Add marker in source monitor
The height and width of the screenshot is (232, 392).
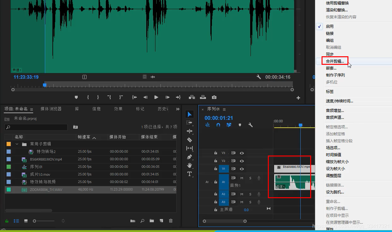tap(76, 97)
